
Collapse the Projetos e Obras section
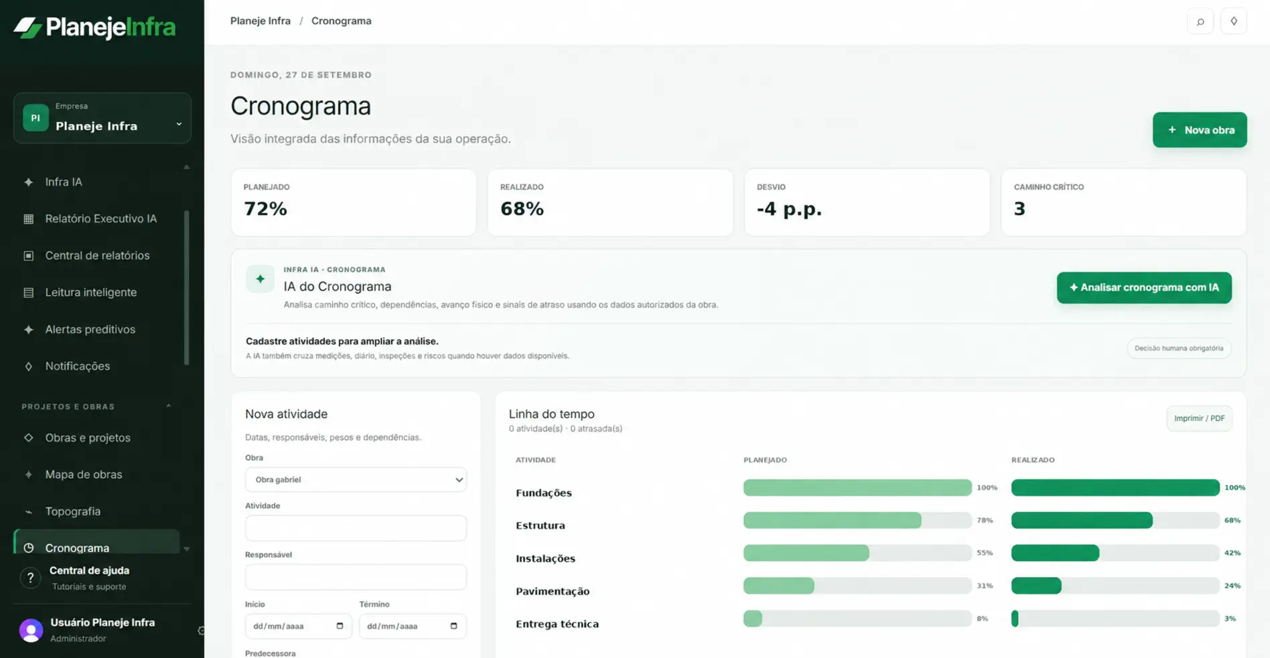(x=168, y=406)
